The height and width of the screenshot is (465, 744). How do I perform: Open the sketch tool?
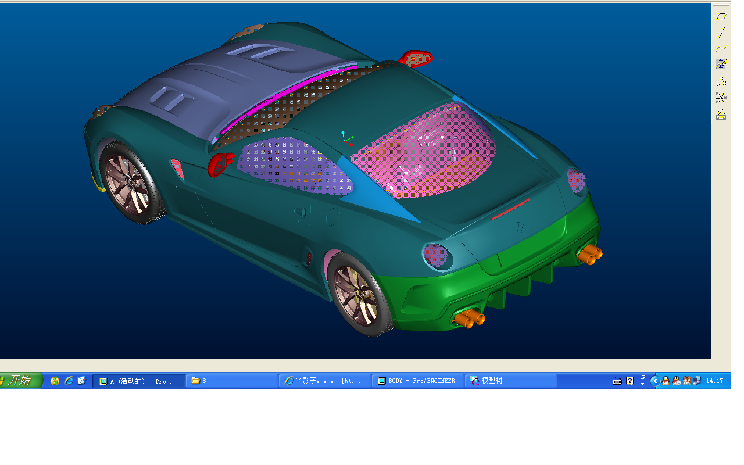coord(721,65)
